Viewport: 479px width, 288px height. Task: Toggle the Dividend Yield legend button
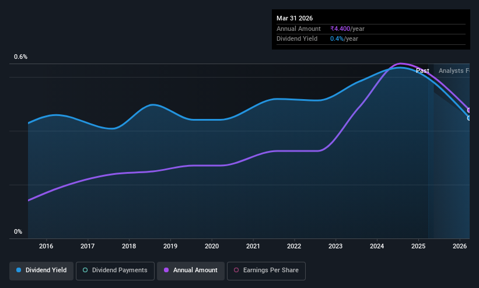click(41, 271)
